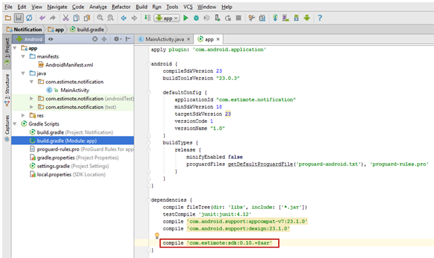
Task: Click the Help question mark icon
Action: tap(320, 18)
